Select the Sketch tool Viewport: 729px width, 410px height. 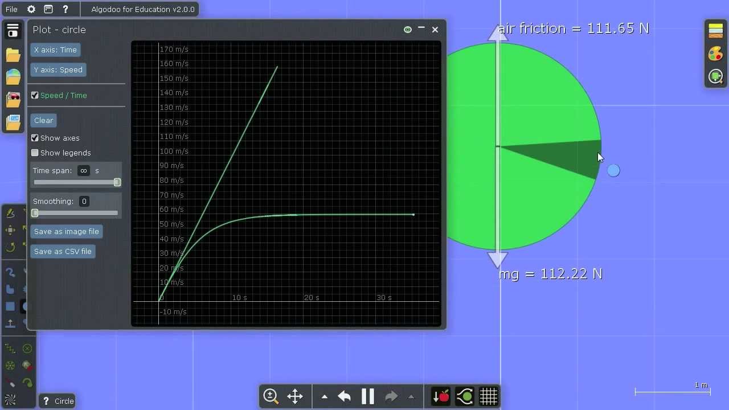10,214
